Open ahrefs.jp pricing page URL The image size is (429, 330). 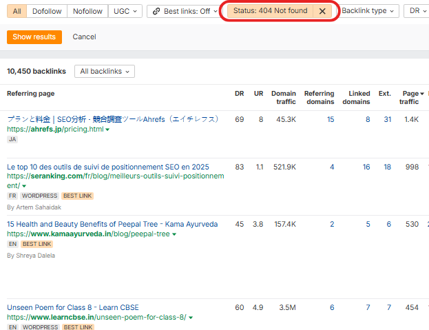(55, 130)
